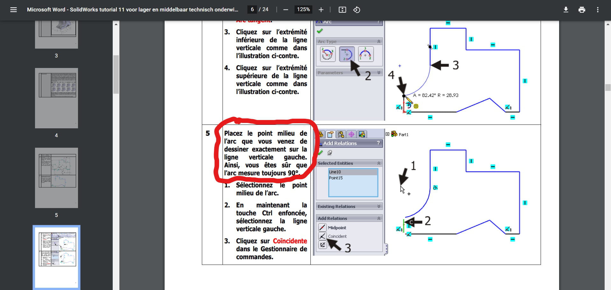The width and height of the screenshot is (611, 290).
Task: Click the fit to page icon
Action: 342,10
